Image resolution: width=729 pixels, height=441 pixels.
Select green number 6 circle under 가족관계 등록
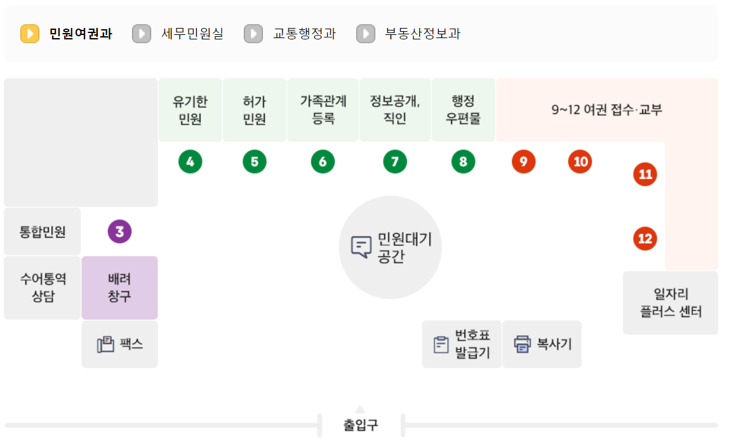323,161
